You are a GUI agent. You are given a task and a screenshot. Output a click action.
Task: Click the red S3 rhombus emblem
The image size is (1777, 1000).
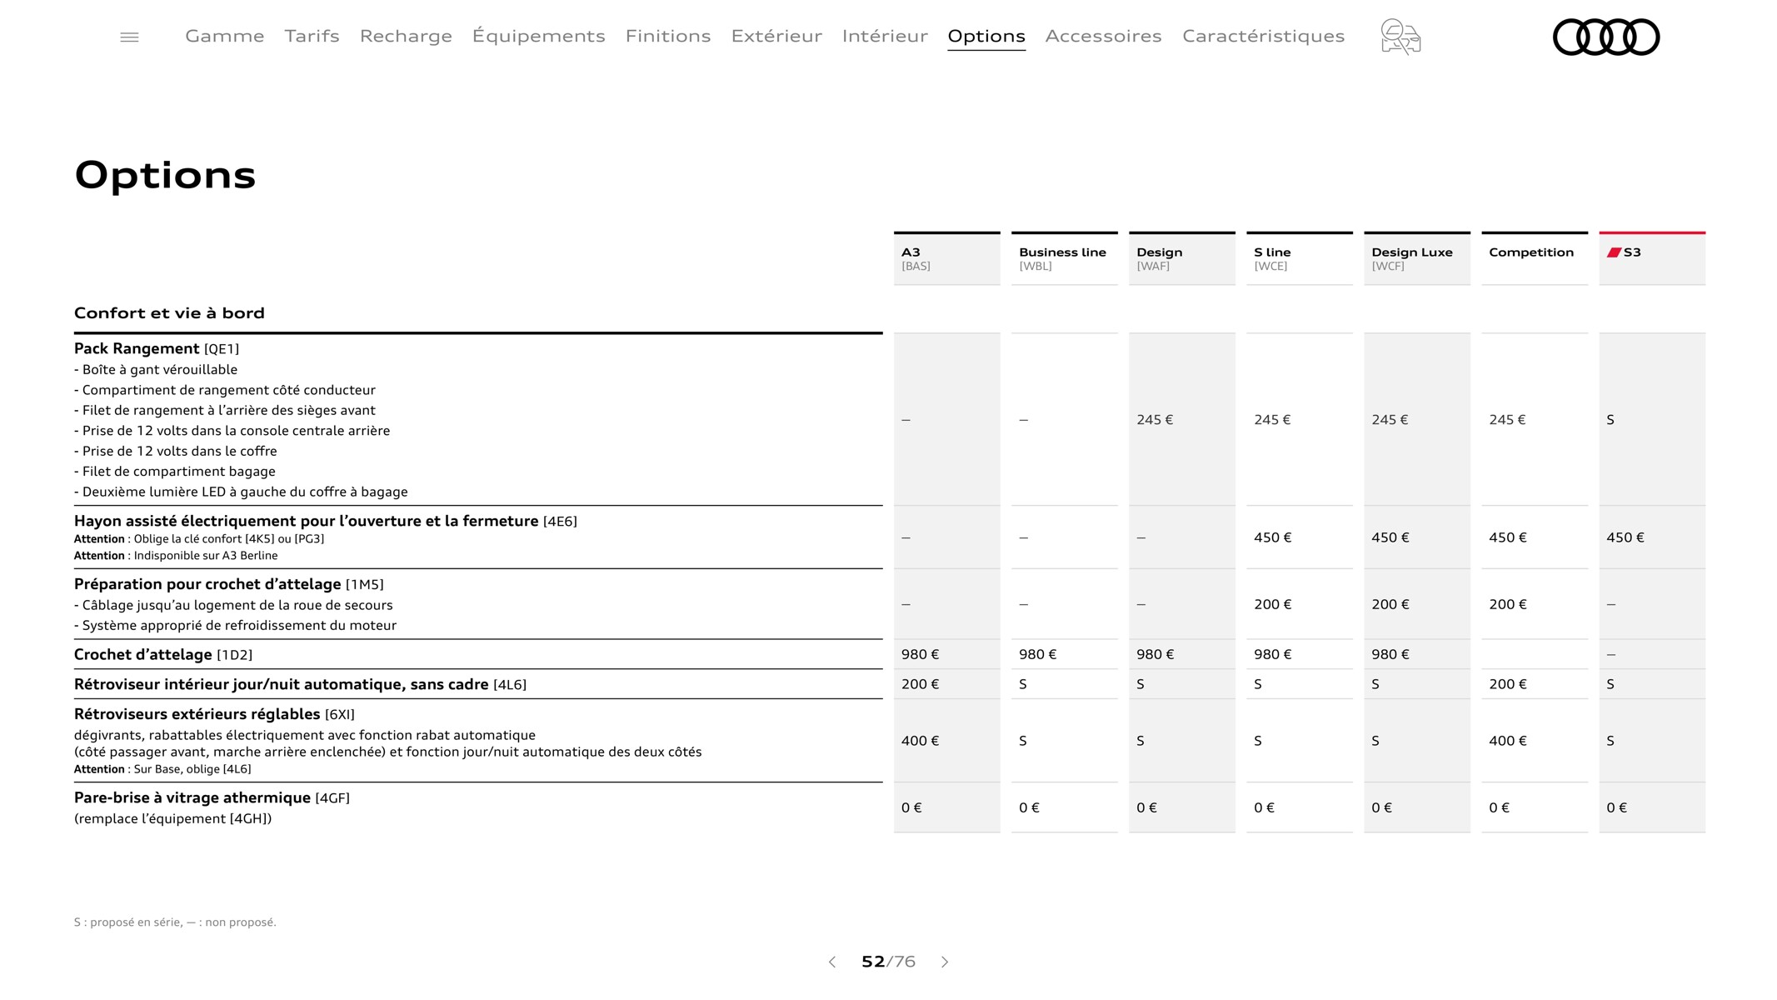(1614, 252)
